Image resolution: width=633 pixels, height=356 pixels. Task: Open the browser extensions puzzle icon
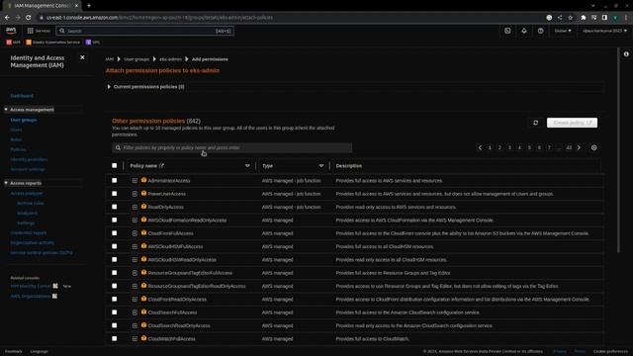(x=584, y=18)
